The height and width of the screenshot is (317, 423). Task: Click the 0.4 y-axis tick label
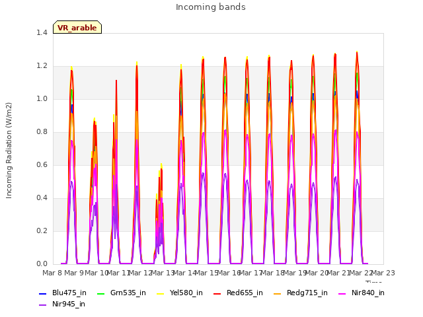42,198
